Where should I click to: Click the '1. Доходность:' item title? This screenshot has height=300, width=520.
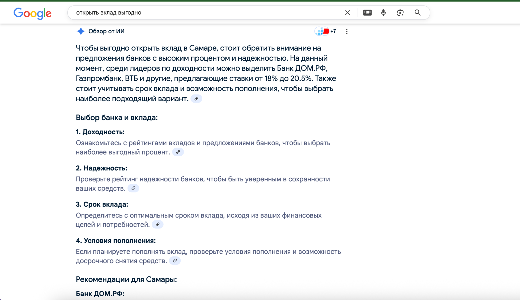pos(100,132)
